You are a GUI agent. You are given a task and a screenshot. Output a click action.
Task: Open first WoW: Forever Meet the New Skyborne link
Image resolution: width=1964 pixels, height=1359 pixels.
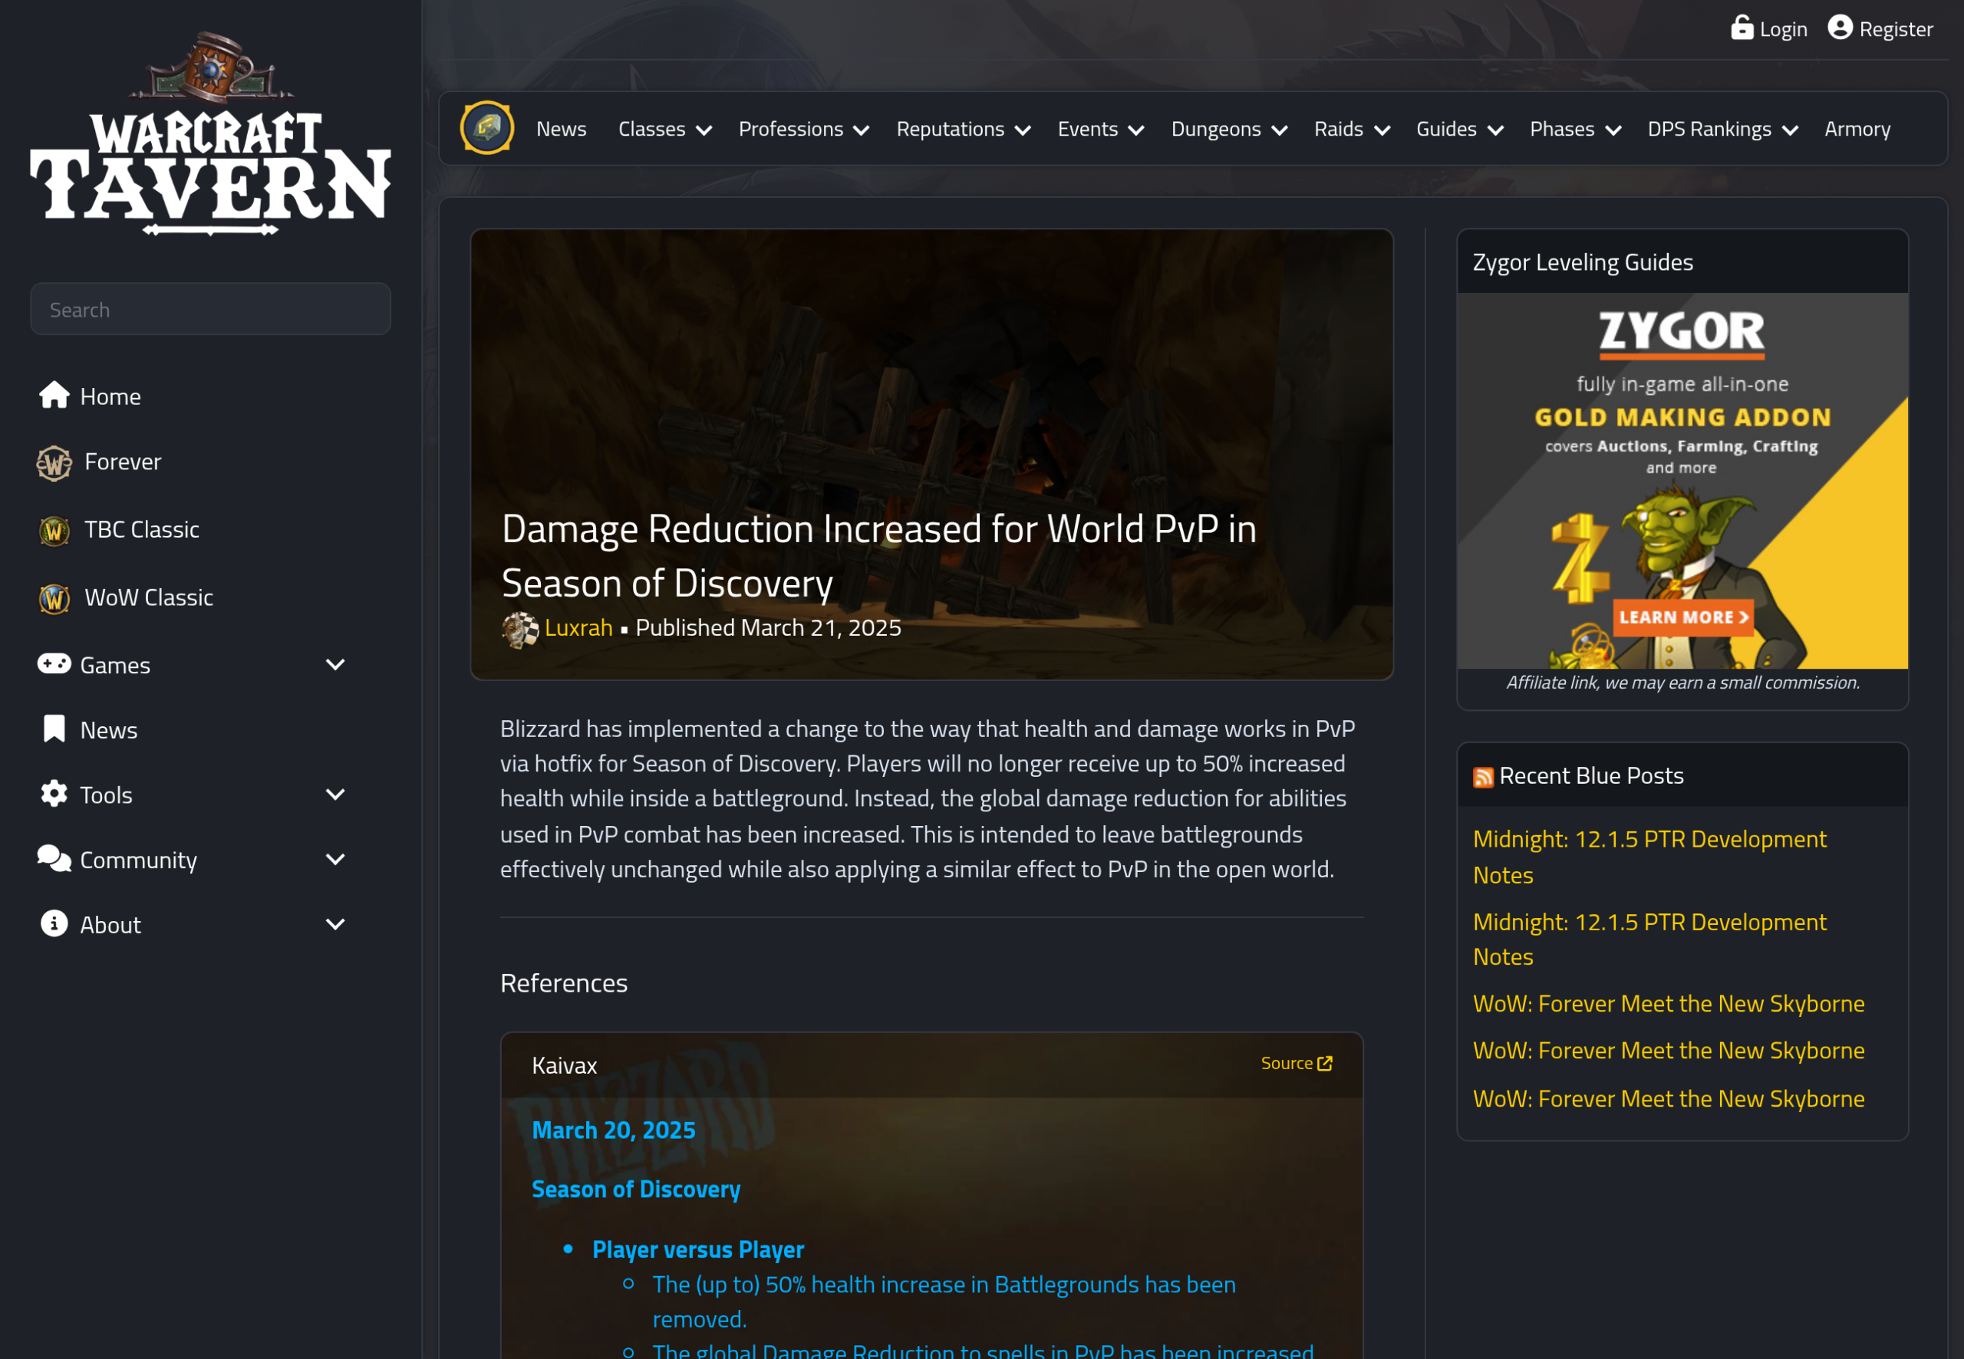[x=1669, y=1004]
